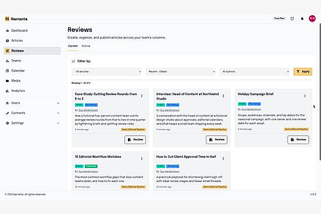Open the Recent - Oldest sort dropdown
Image resolution: width=321 pixels, height=214 pixels.
coord(180,72)
